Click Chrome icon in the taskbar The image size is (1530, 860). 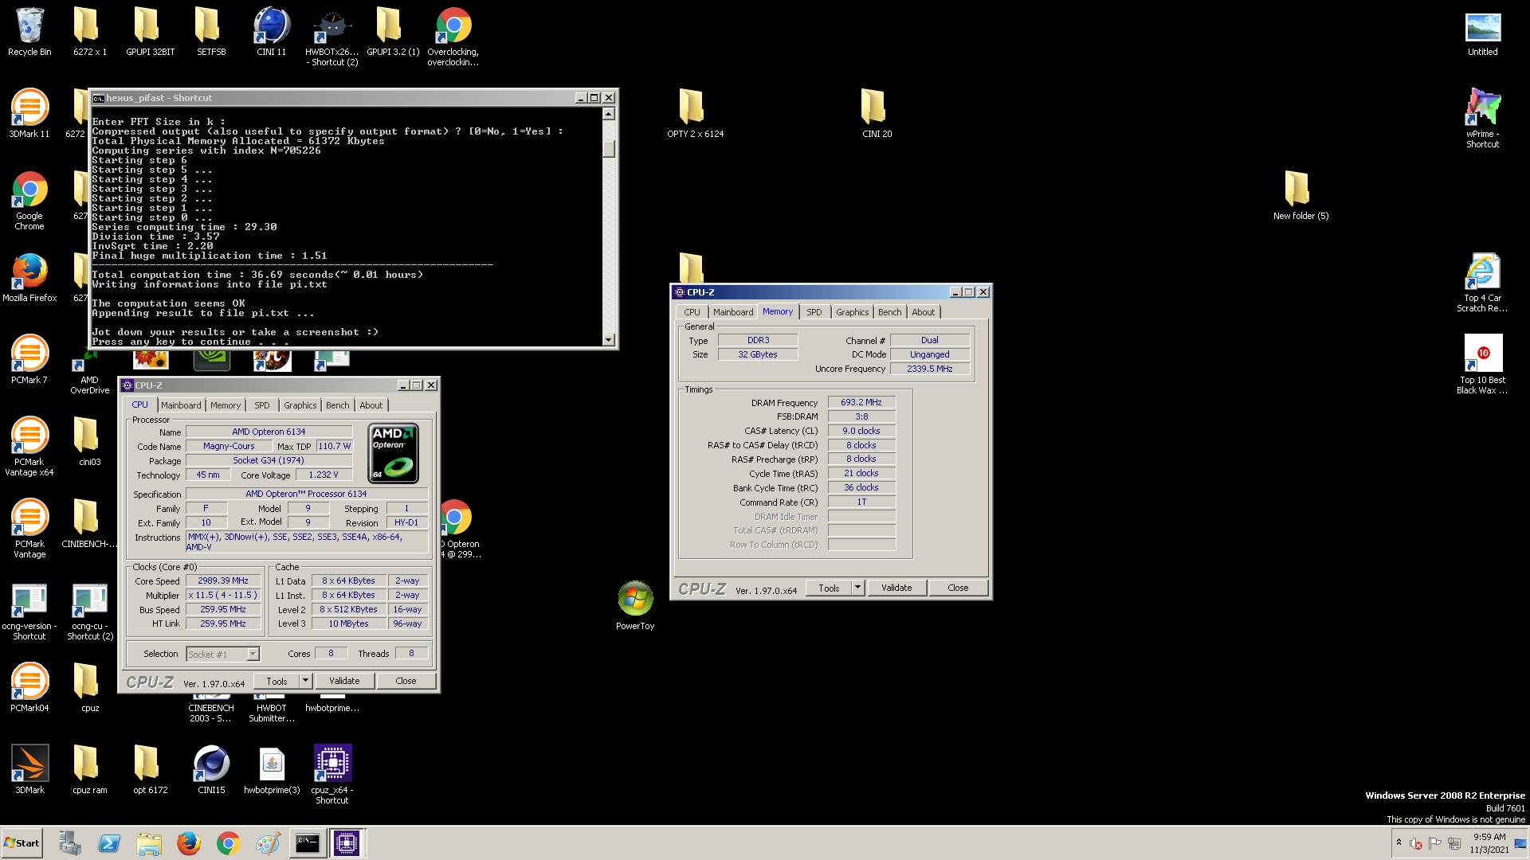pos(229,843)
